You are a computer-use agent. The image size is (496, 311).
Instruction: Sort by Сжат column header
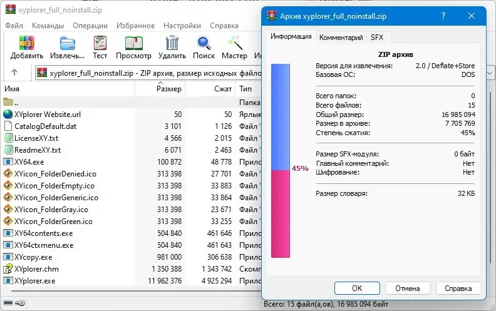click(210, 89)
